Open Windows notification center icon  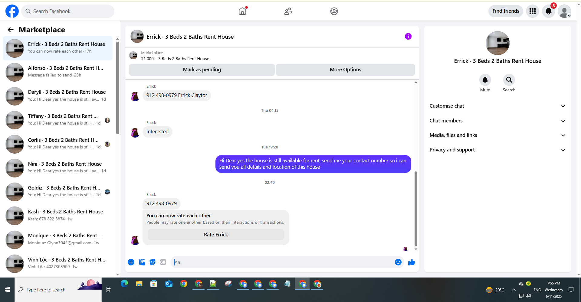point(571,290)
